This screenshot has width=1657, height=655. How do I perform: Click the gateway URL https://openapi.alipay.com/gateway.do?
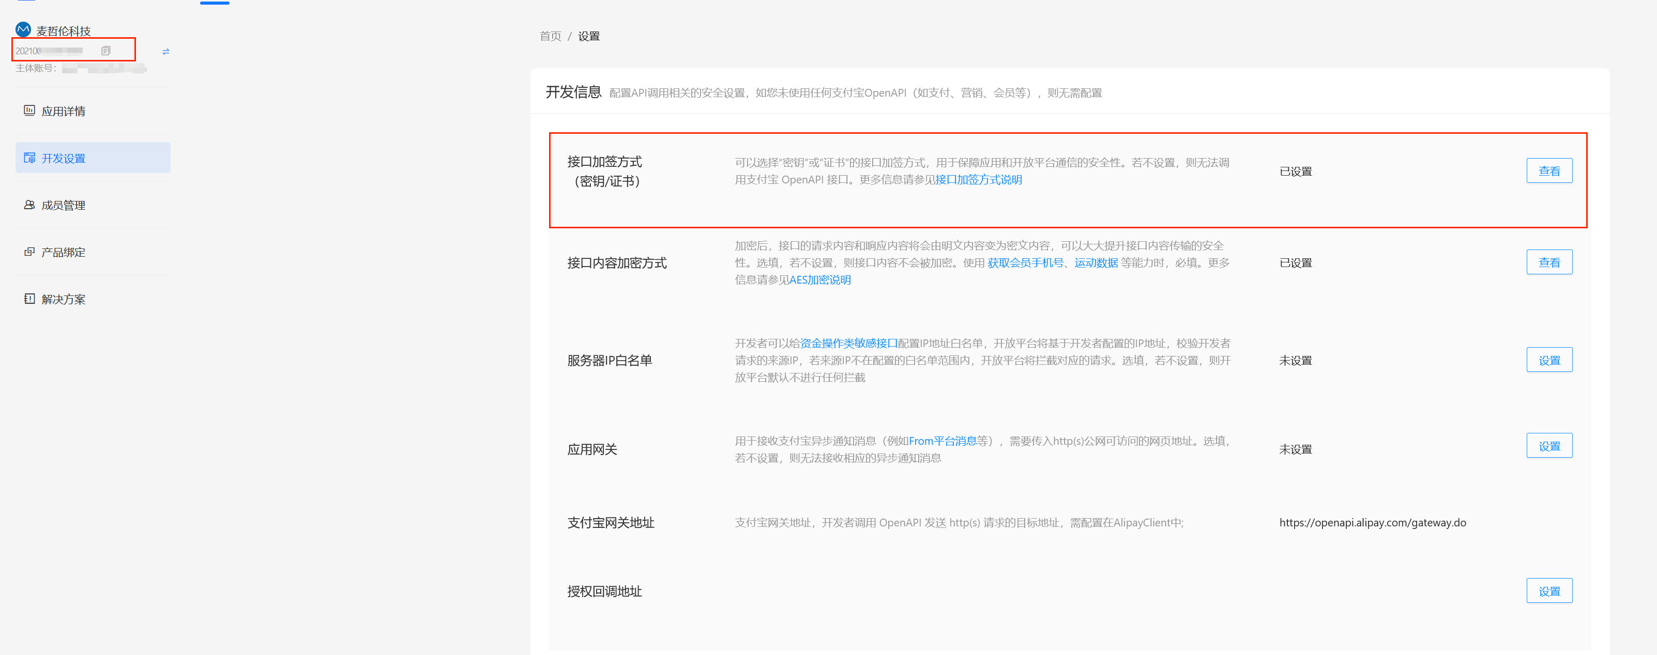(x=1373, y=522)
